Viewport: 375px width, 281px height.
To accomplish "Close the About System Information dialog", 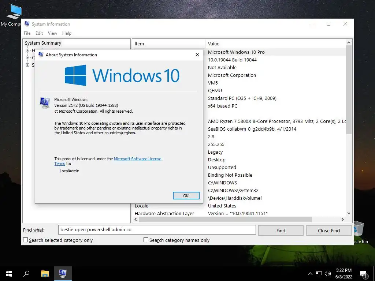I will point(197,55).
